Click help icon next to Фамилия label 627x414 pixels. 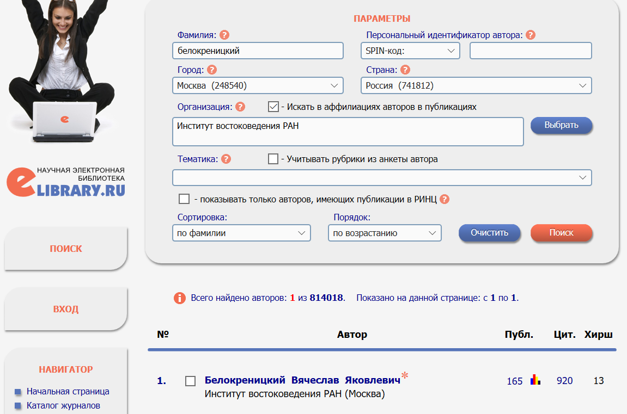224,35
